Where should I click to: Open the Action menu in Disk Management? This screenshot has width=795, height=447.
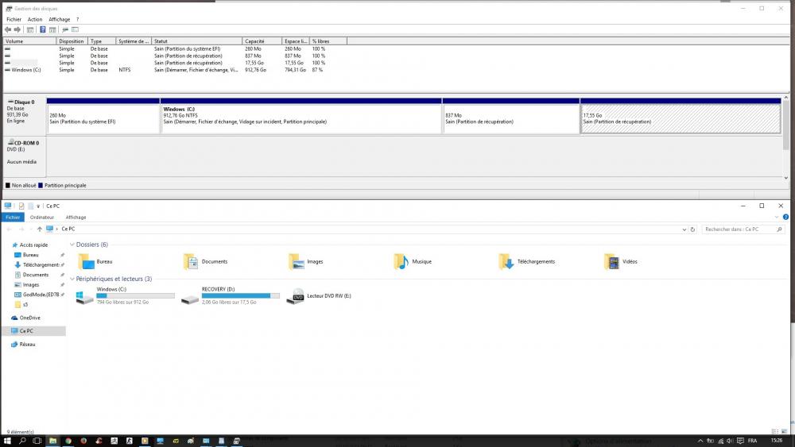[x=35, y=19]
